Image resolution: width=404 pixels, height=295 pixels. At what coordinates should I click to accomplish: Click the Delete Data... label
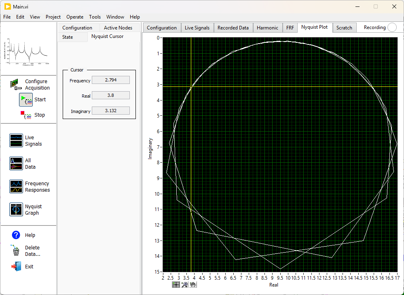pyautogui.click(x=32, y=251)
